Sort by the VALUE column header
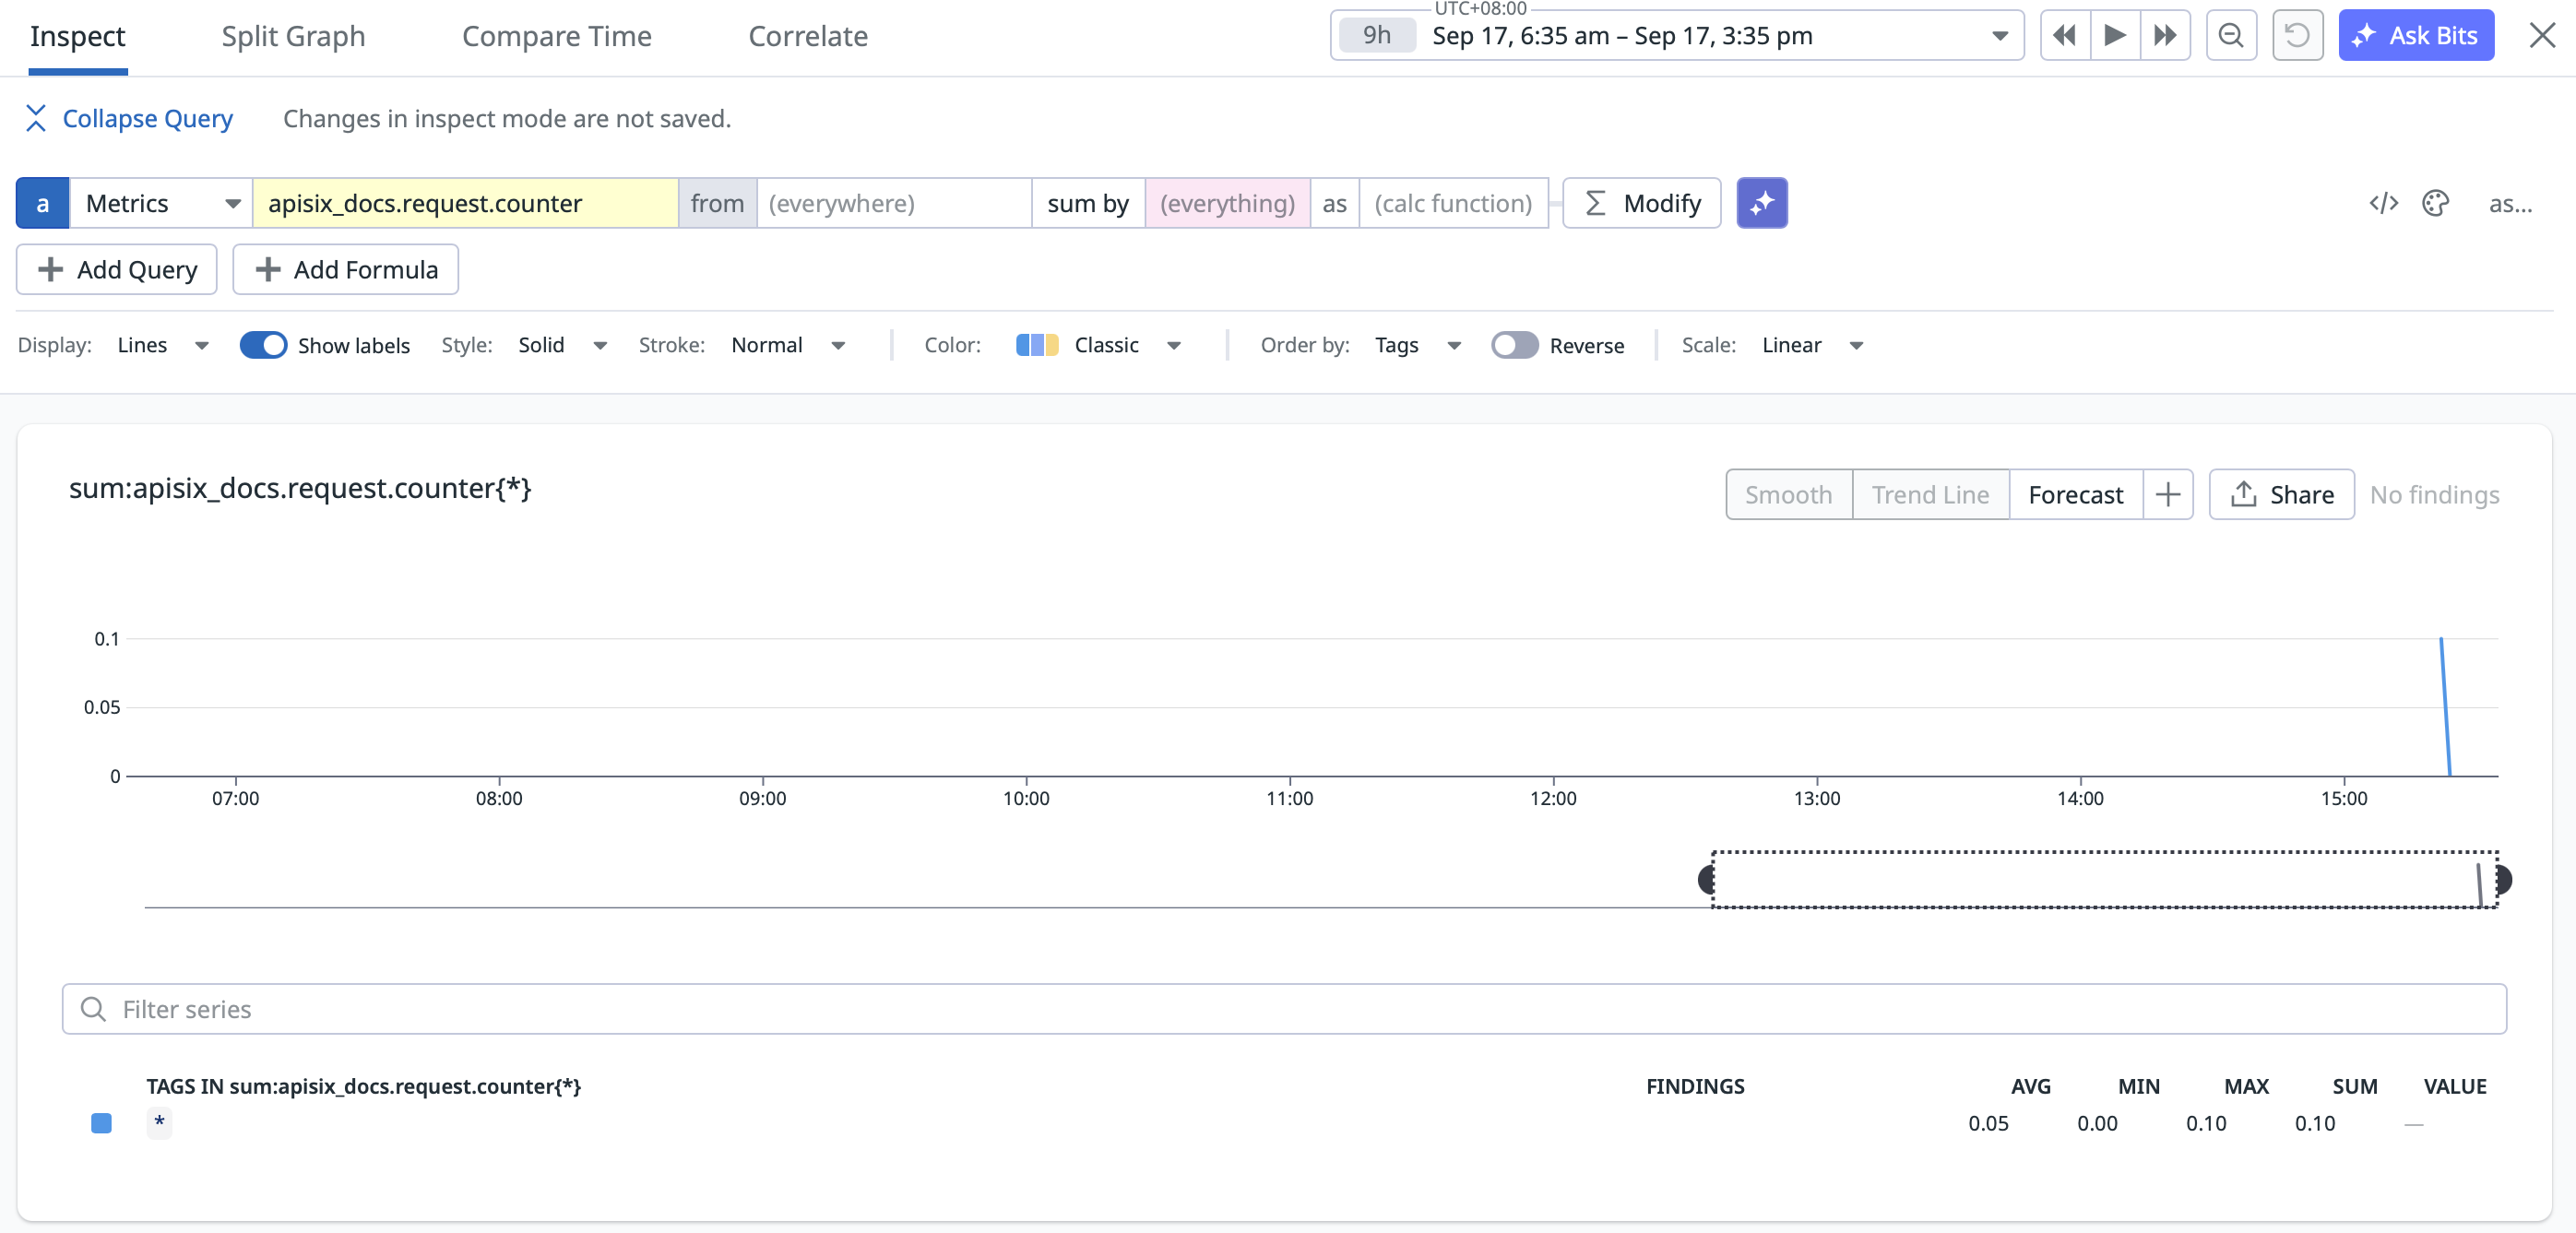Screen dimensions: 2576x1233 click(x=2454, y=1085)
